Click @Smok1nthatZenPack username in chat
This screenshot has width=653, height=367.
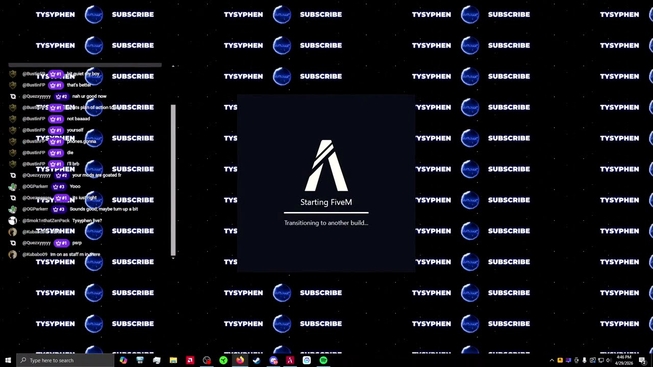click(46, 221)
